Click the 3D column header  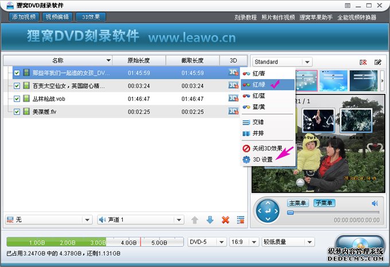(x=233, y=60)
